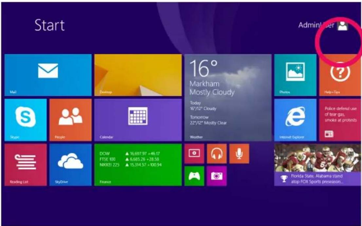The height and width of the screenshot is (226, 362).
Task: Open the Help+Tips tile
Action: (x=340, y=75)
